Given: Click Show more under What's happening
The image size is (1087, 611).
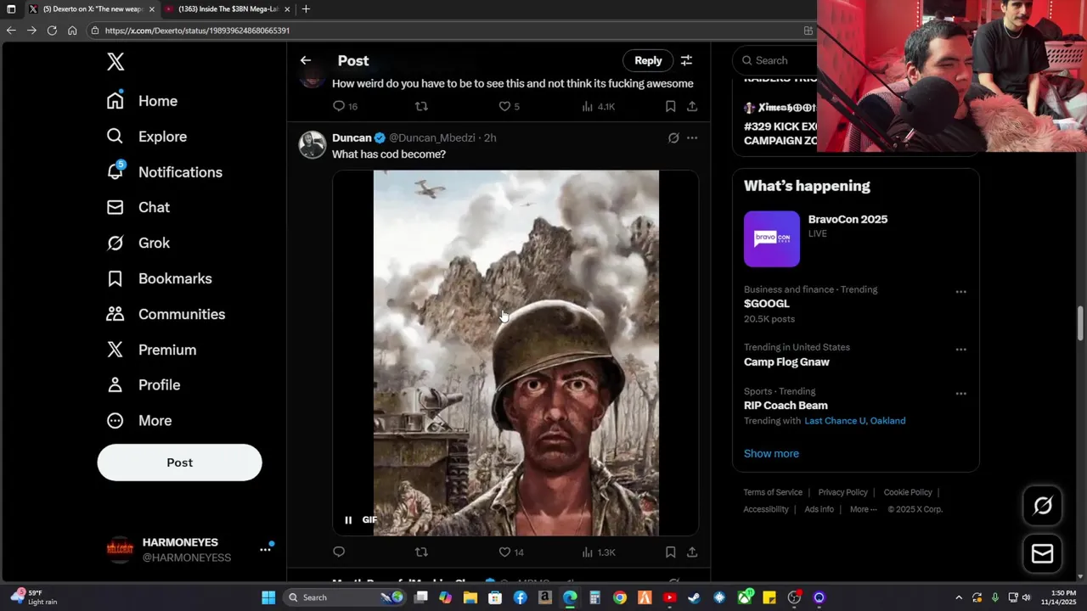Looking at the screenshot, I should (x=771, y=453).
